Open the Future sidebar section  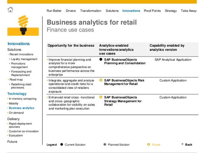12,142
